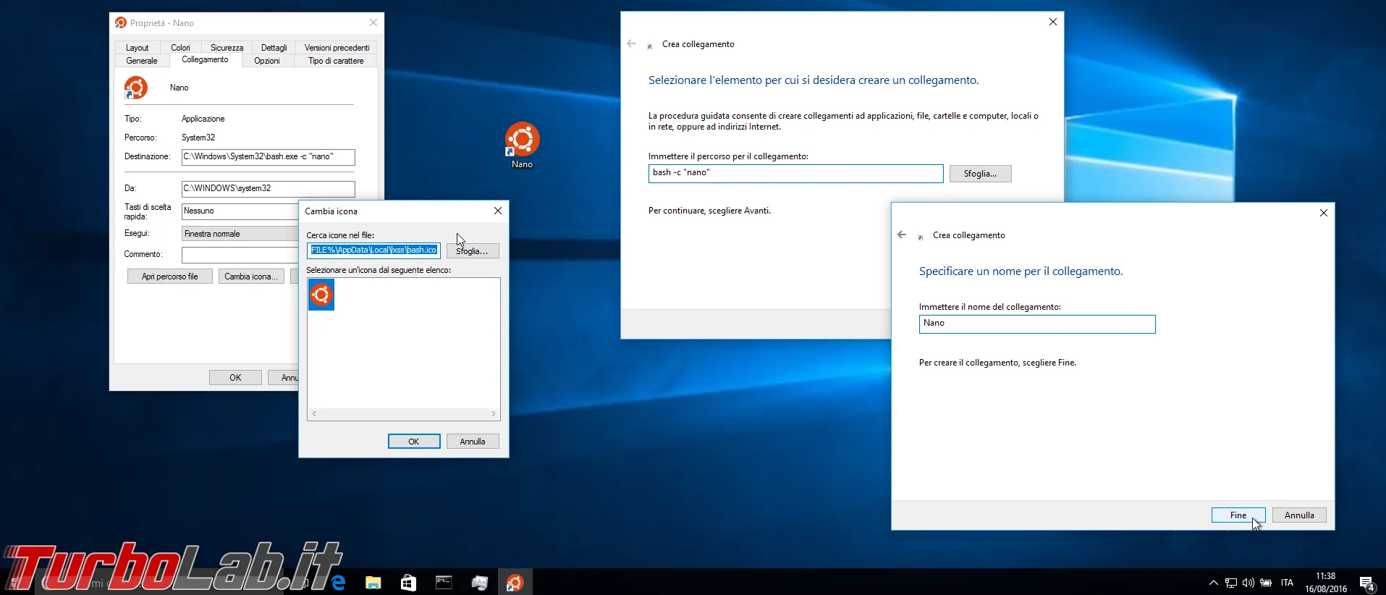Open File Explorer from the taskbar
This screenshot has width=1386, height=595.
coord(373,582)
